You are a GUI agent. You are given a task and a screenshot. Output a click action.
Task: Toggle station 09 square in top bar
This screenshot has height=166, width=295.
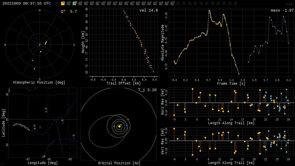[x=109, y=3]
